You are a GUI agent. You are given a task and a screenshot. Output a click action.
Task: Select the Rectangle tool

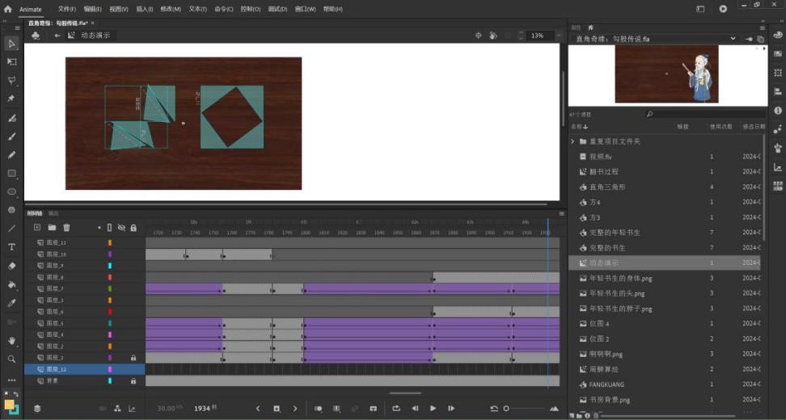click(11, 174)
